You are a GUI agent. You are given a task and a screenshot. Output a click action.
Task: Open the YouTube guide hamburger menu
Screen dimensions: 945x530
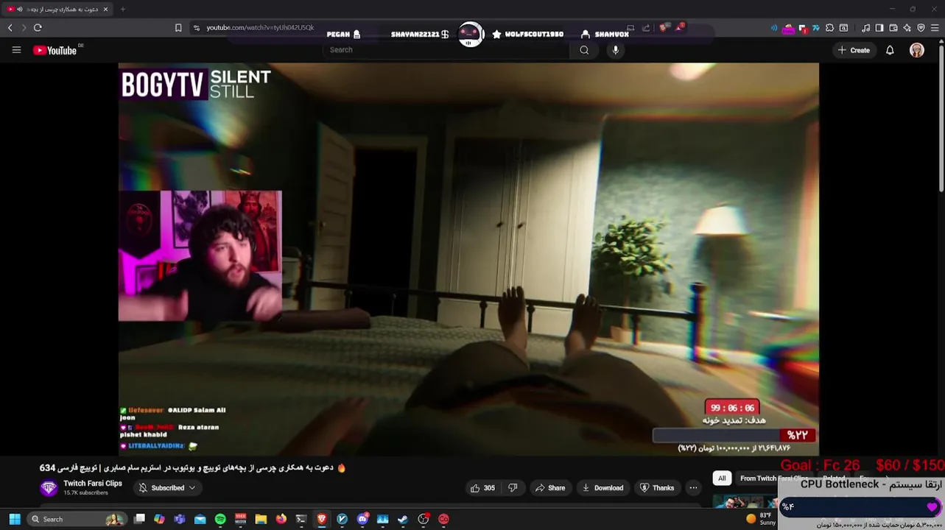coord(16,50)
